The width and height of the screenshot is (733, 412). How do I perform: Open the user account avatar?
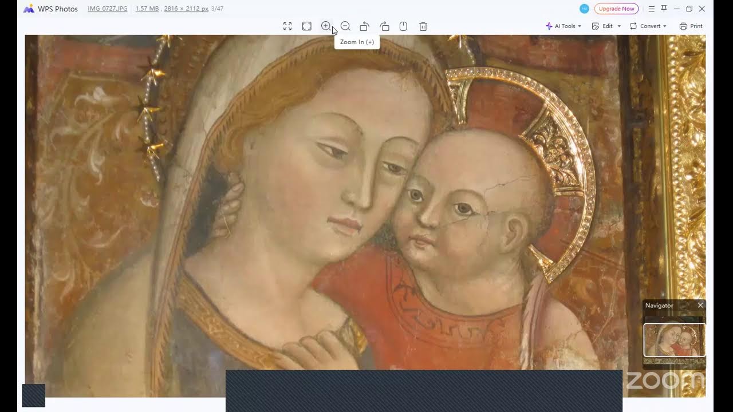584,9
